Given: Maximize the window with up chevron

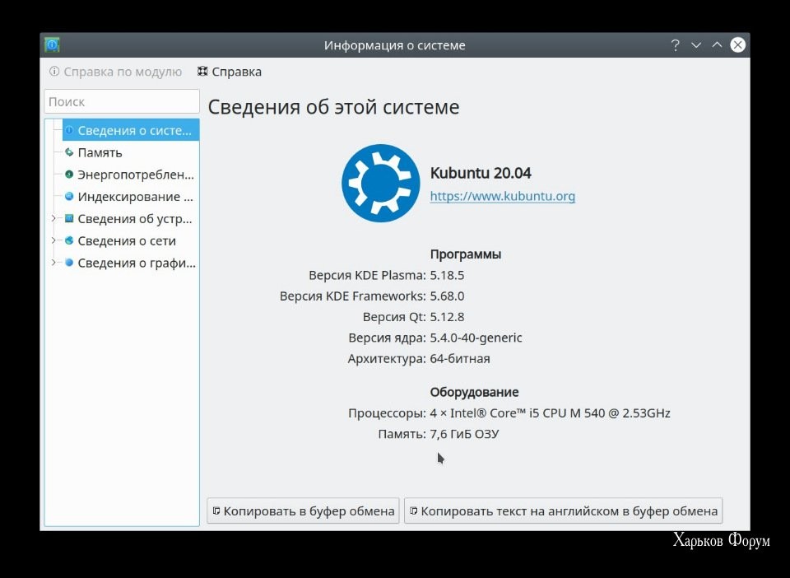Looking at the screenshot, I should [x=717, y=45].
